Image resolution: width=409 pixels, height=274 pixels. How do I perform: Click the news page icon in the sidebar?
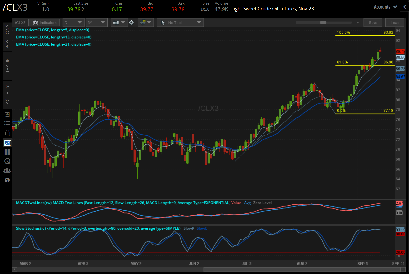pyautogui.click(x=7, y=115)
